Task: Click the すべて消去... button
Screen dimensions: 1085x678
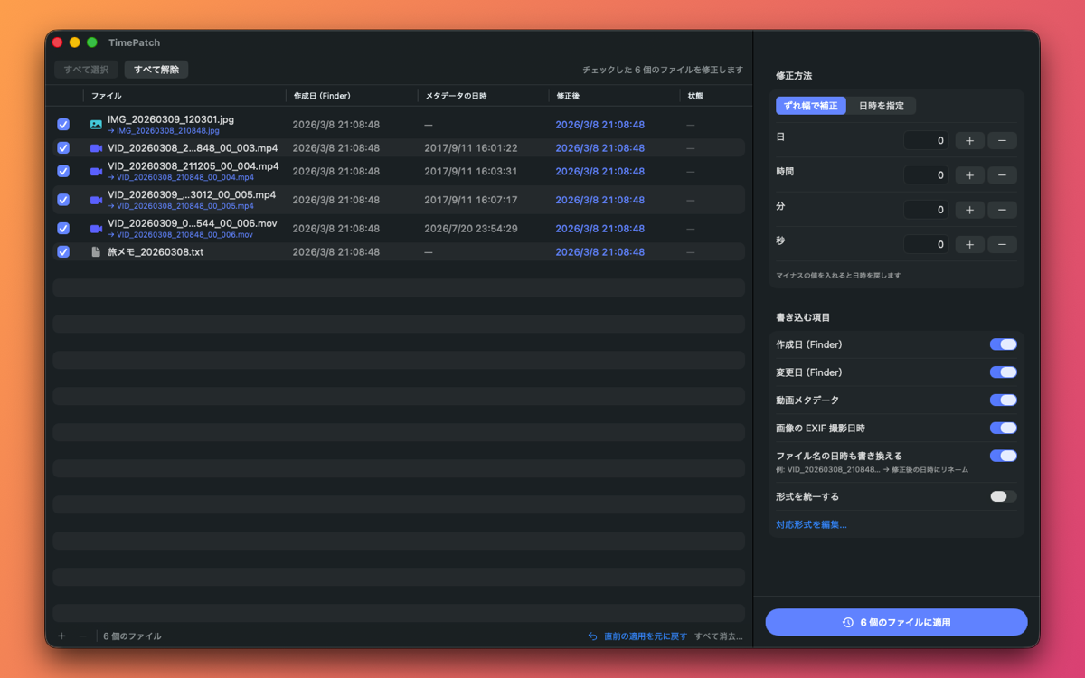Action: pos(719,636)
